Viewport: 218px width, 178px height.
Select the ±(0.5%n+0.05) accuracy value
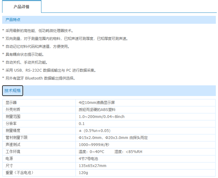pos(94,131)
